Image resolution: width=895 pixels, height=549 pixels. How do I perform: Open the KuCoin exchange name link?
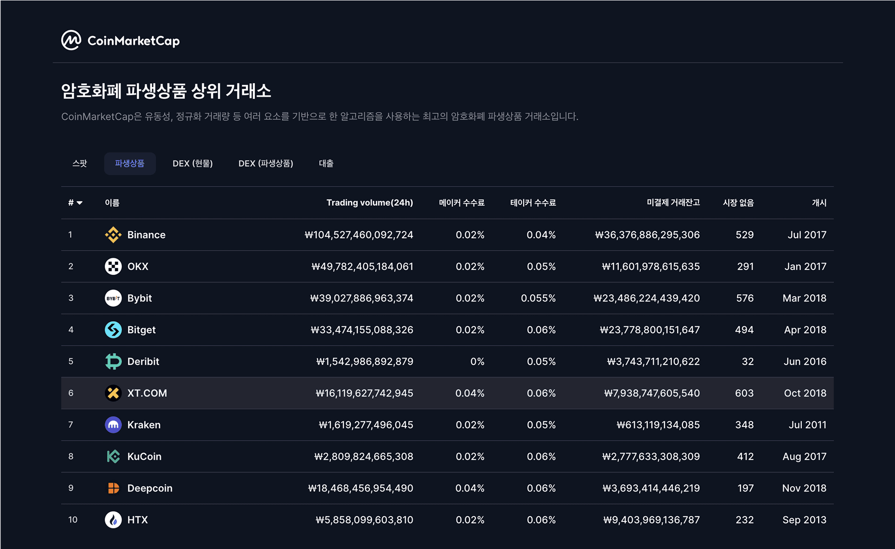[144, 456]
